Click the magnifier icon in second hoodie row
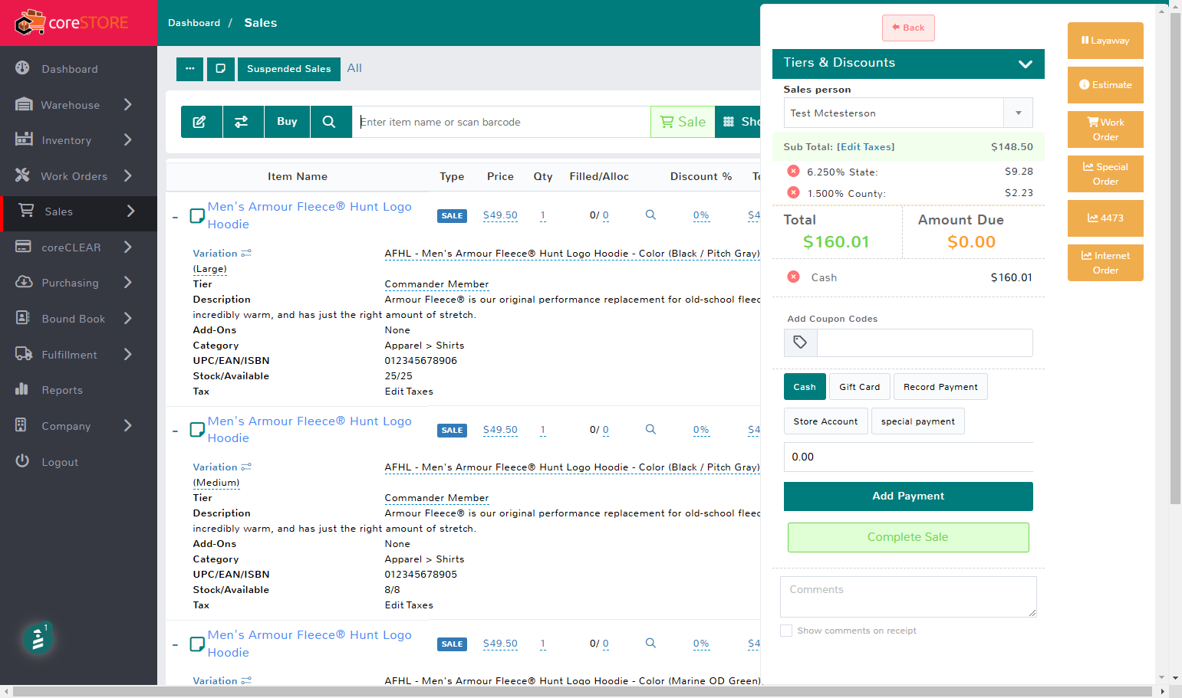The height and width of the screenshot is (698, 1182). coord(650,430)
